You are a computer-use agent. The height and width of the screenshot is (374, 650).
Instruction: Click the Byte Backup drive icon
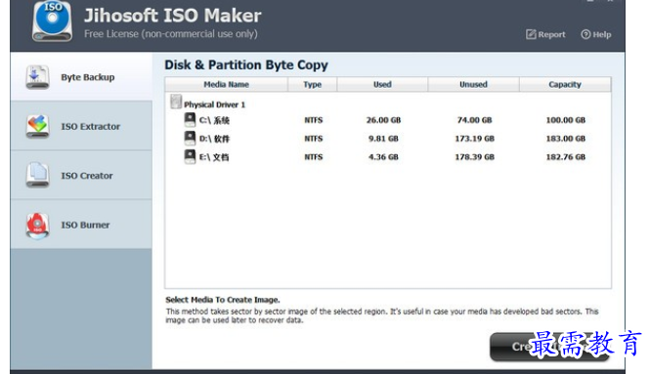(37, 77)
